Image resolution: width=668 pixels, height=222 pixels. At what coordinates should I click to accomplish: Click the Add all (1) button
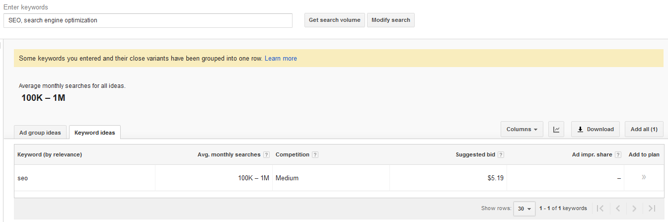coord(644,129)
